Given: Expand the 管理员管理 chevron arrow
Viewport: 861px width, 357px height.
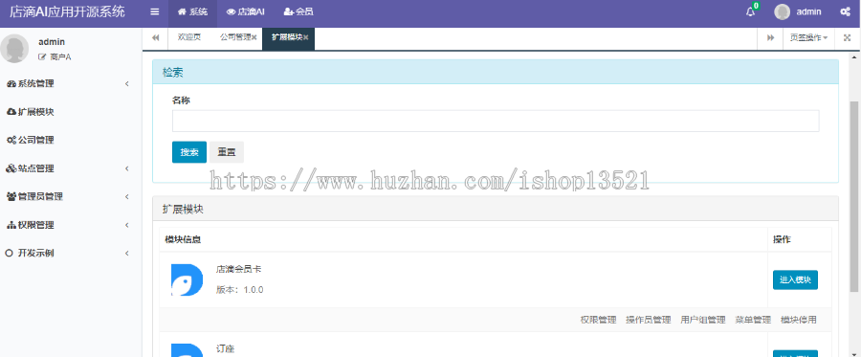Looking at the screenshot, I should [x=127, y=196].
